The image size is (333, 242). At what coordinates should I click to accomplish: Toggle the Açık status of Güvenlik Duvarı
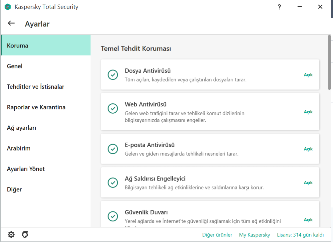coord(308,220)
